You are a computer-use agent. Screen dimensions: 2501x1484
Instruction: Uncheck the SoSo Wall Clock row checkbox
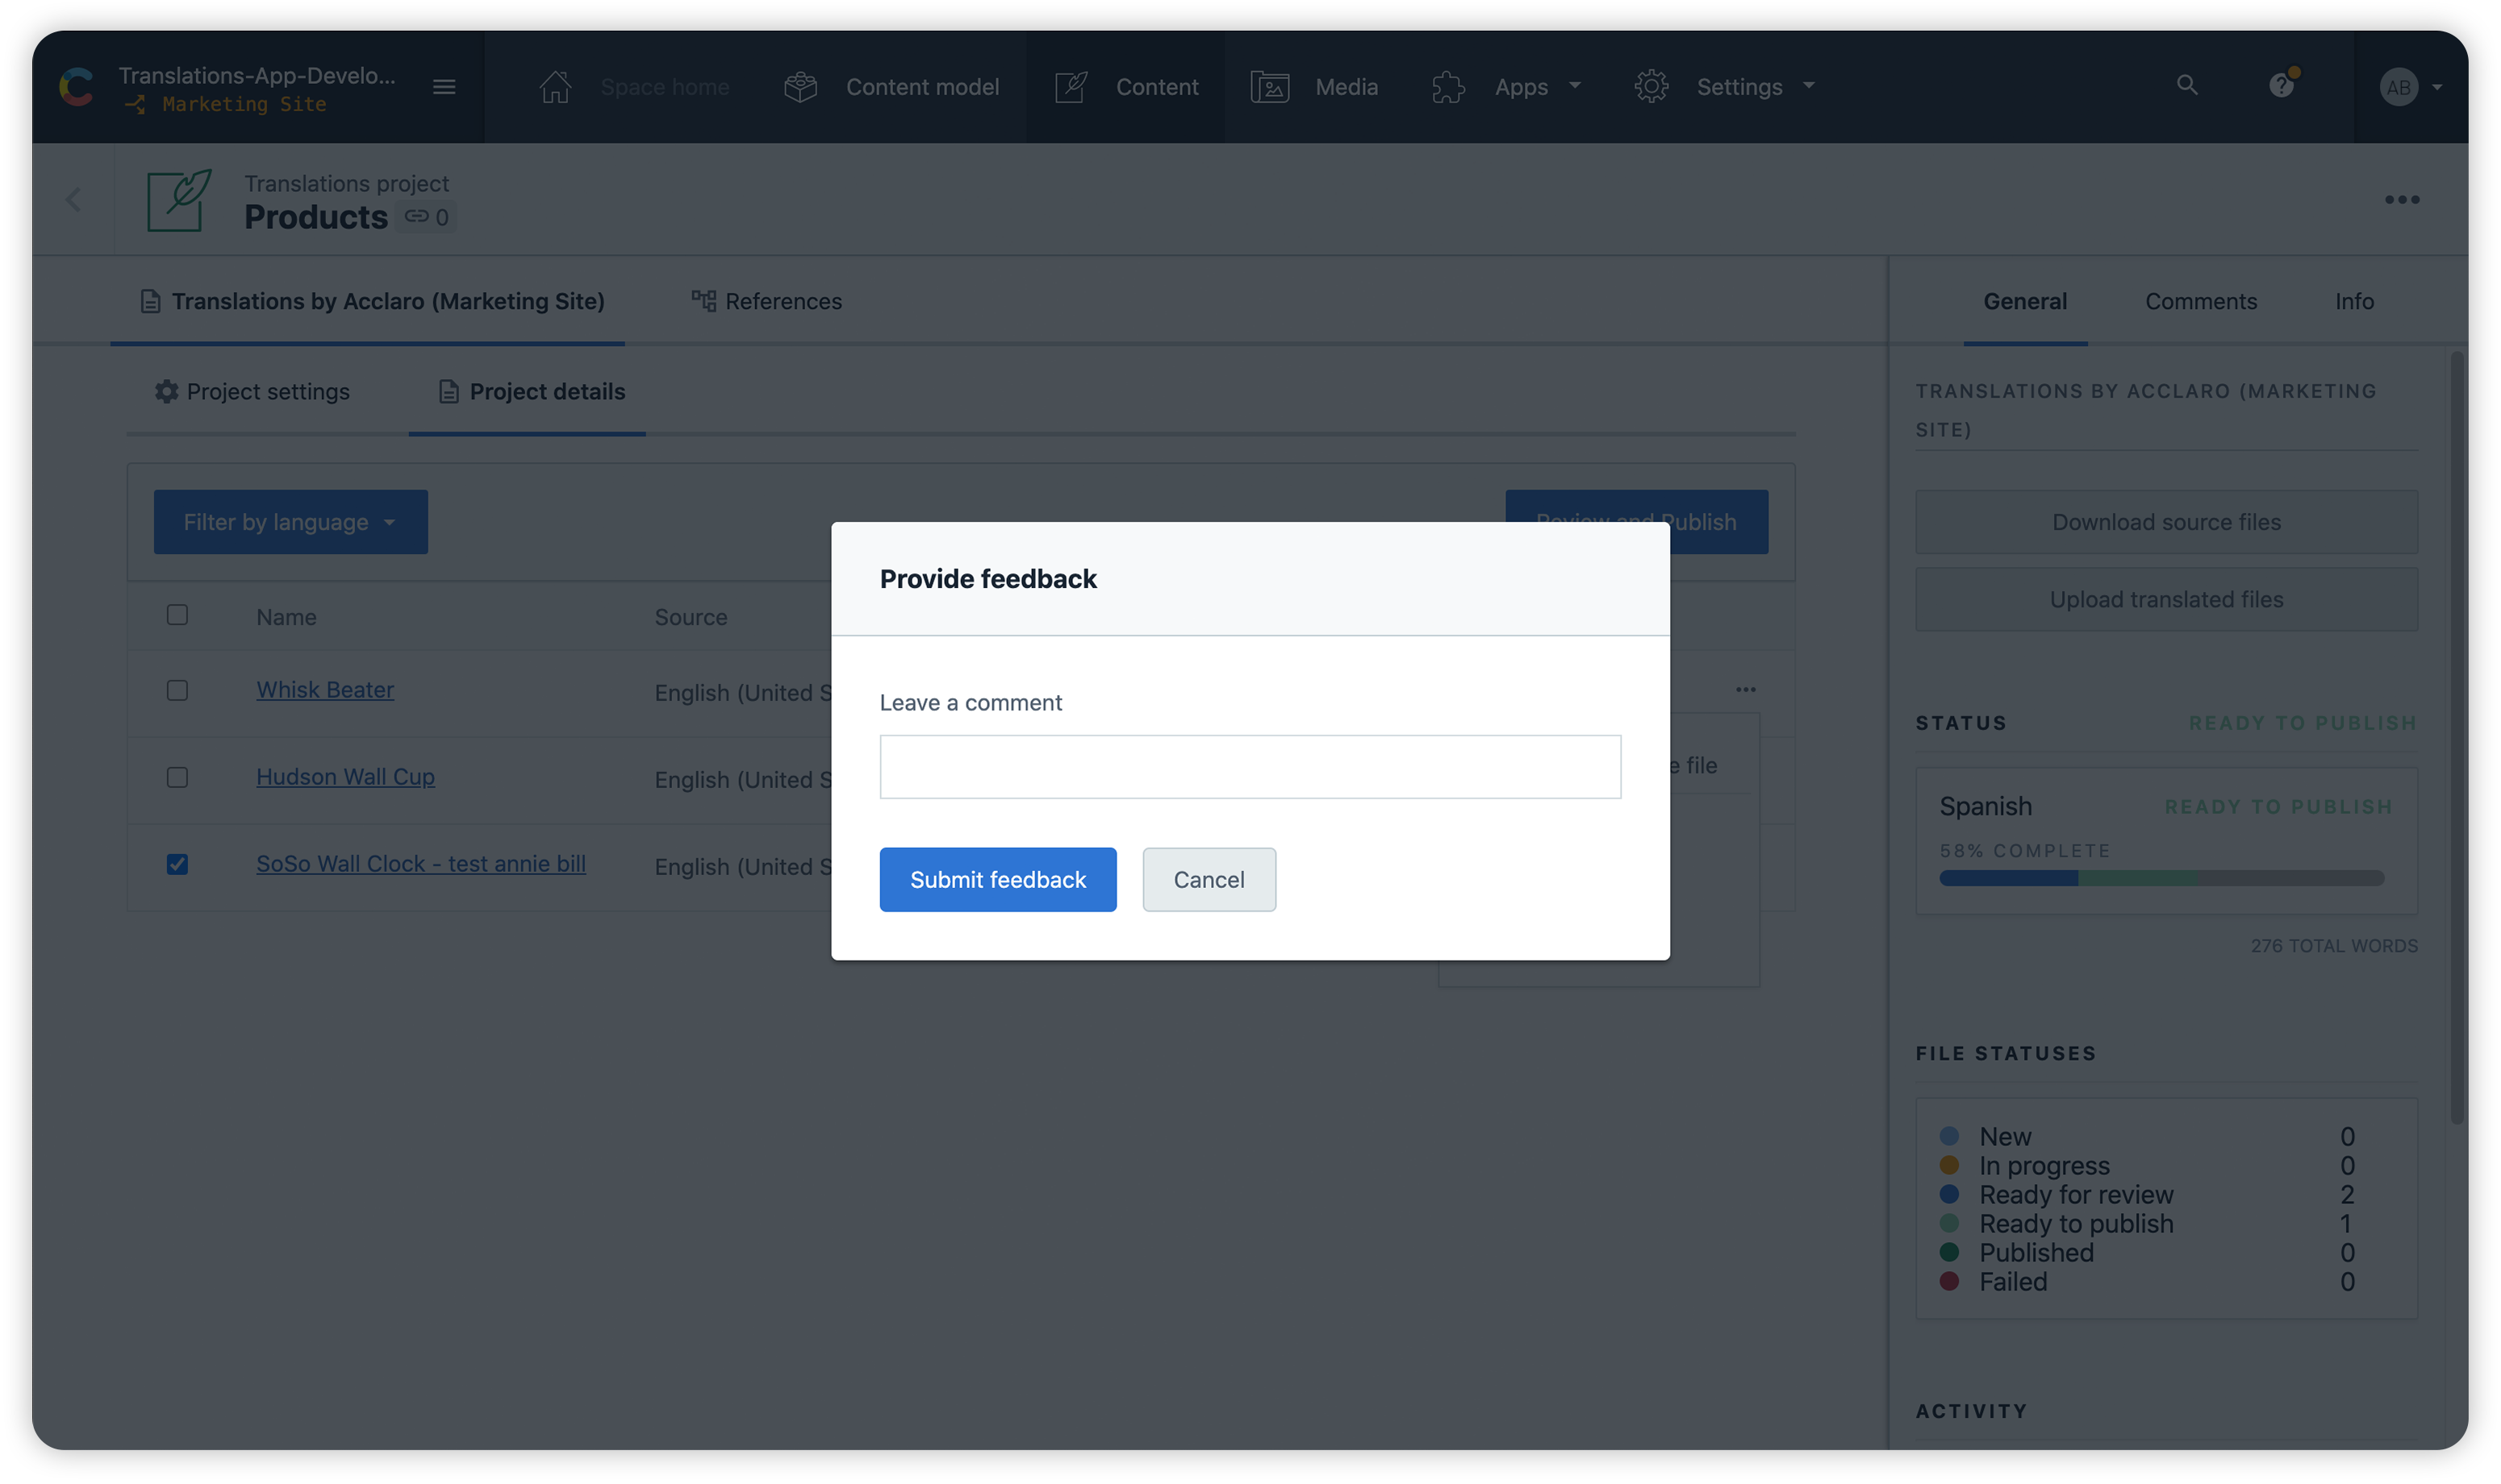[177, 864]
